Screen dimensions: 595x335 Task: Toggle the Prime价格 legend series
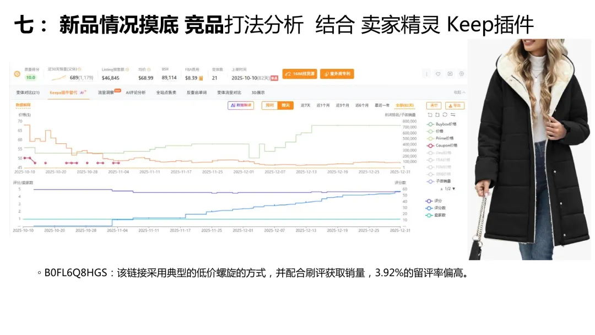(x=440, y=138)
